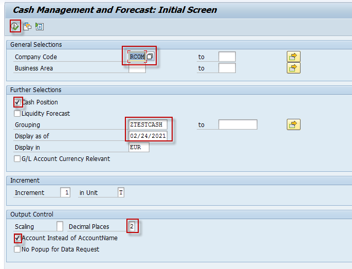This screenshot has height=269, width=352.
Task: Click the in Unit field showing T
Action: tap(121, 192)
